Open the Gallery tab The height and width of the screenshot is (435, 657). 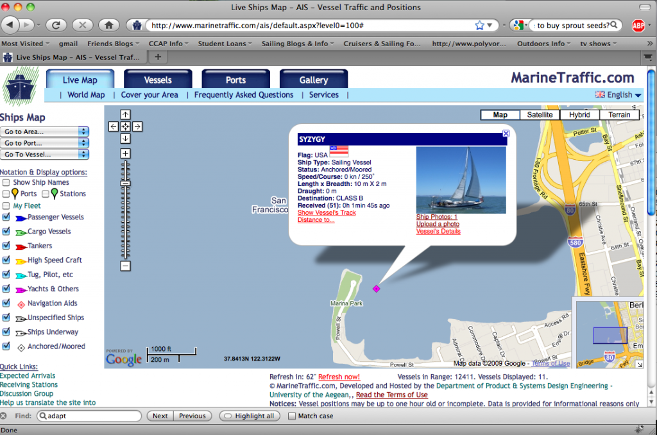tap(314, 80)
